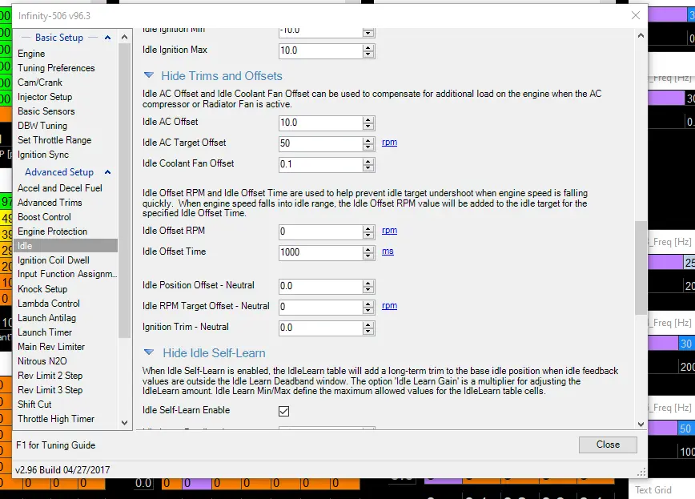695x499 pixels.
Task: Select Rev Limit 2 Step
Action: point(50,376)
